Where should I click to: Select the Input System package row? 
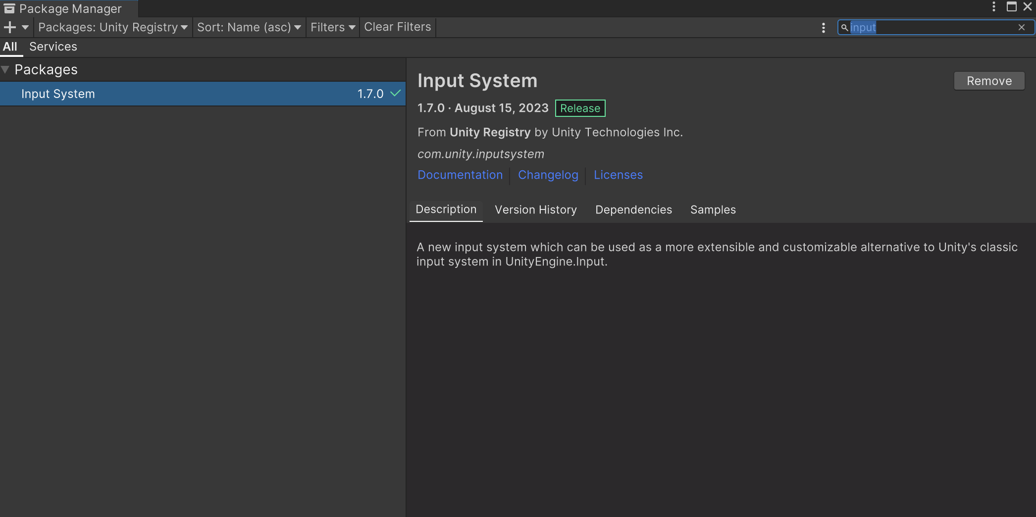pyautogui.click(x=203, y=94)
